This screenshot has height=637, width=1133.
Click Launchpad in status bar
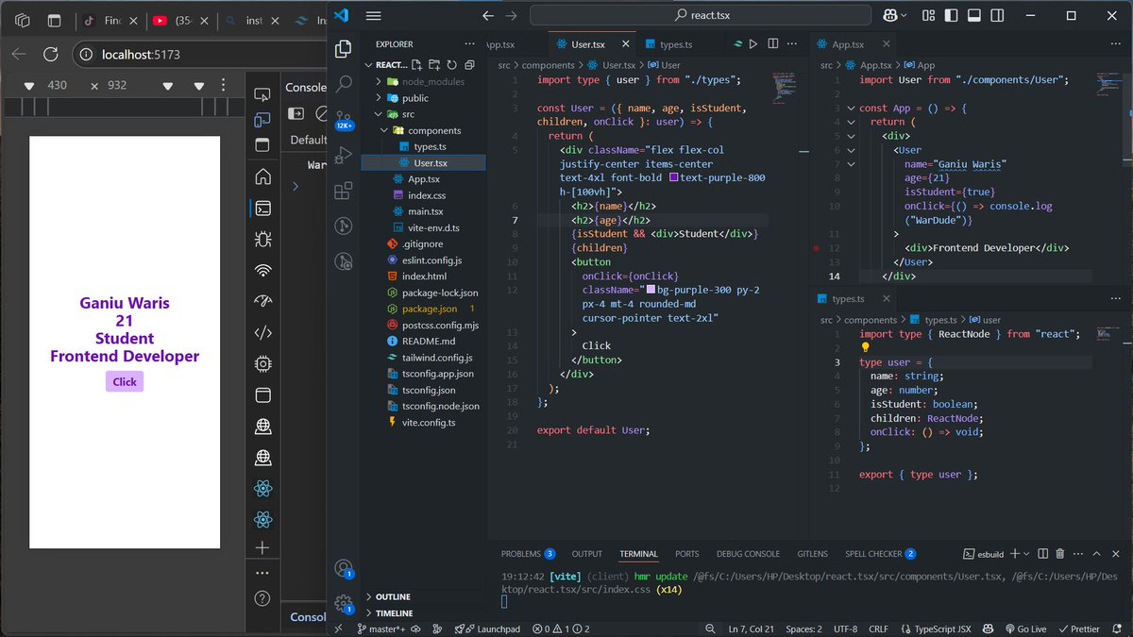pyautogui.click(x=487, y=629)
